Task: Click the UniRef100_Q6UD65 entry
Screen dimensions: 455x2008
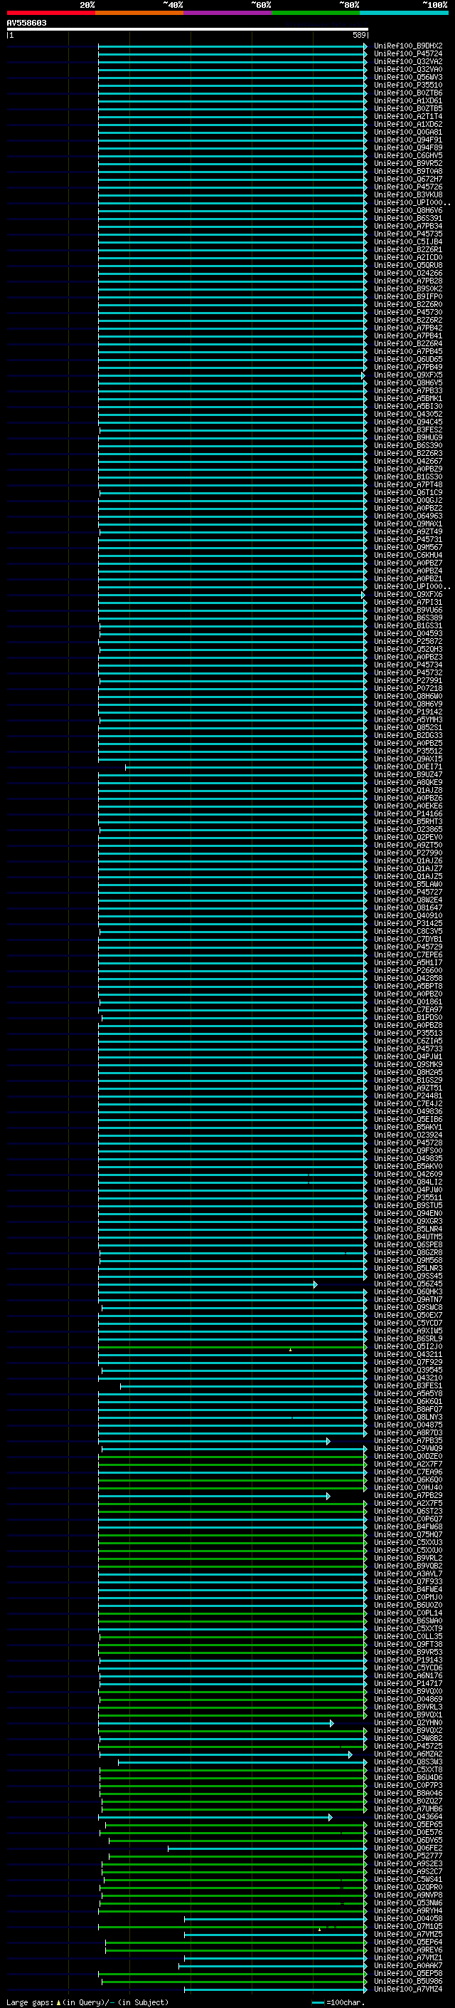Action: pos(408,359)
